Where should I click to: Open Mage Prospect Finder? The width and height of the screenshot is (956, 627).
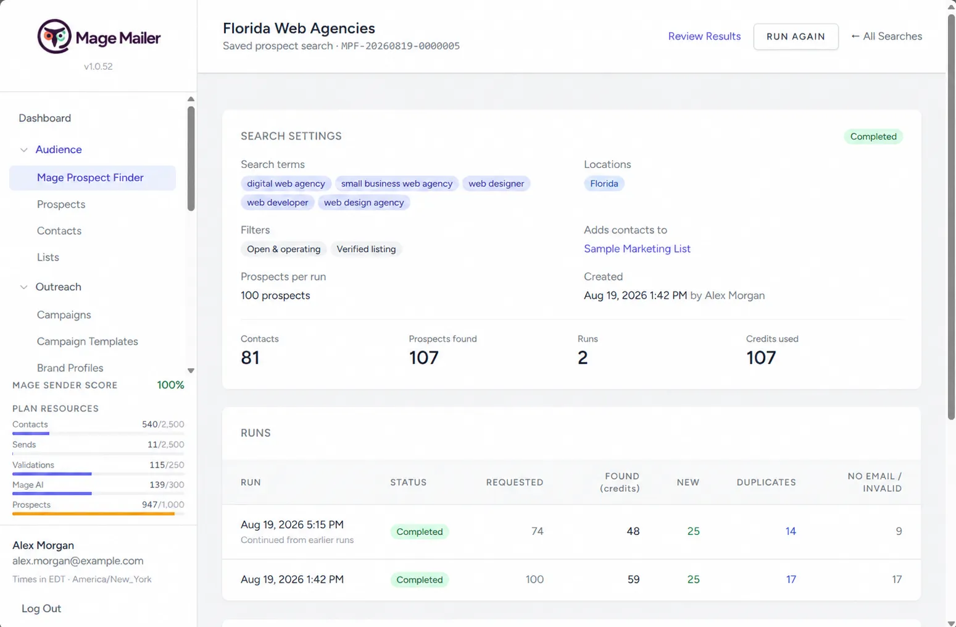(x=93, y=178)
